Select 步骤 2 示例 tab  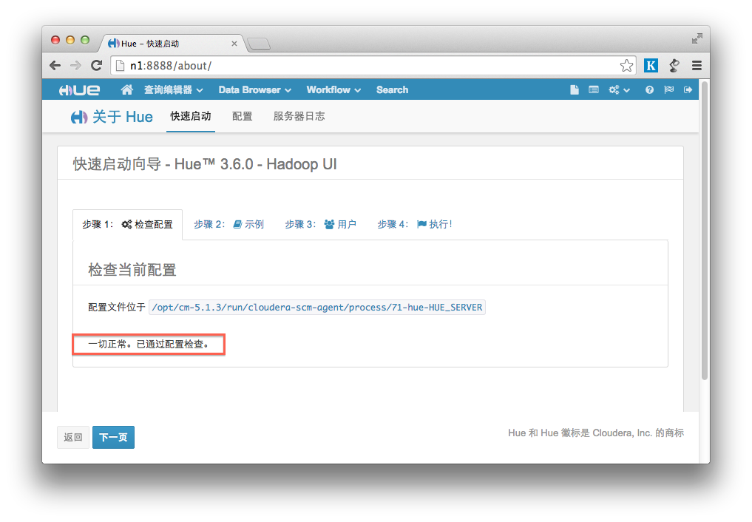[228, 224]
